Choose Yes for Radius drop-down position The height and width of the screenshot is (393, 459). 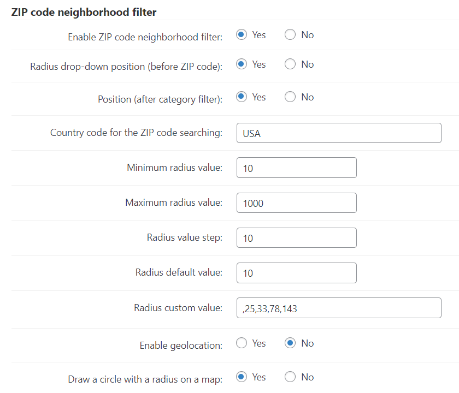point(242,64)
